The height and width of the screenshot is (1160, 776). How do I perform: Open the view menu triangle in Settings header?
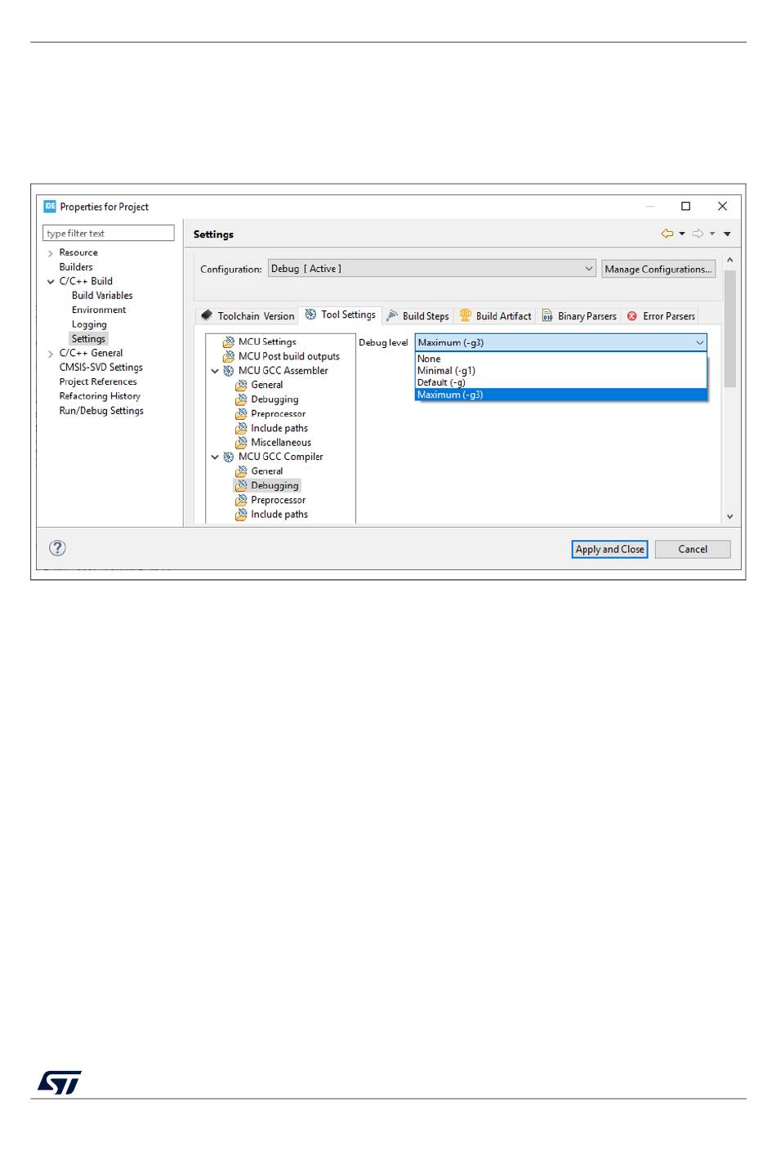coord(727,234)
